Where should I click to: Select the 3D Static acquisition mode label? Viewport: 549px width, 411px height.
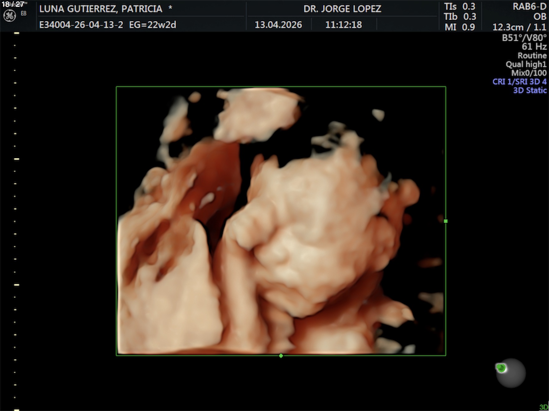530,90
